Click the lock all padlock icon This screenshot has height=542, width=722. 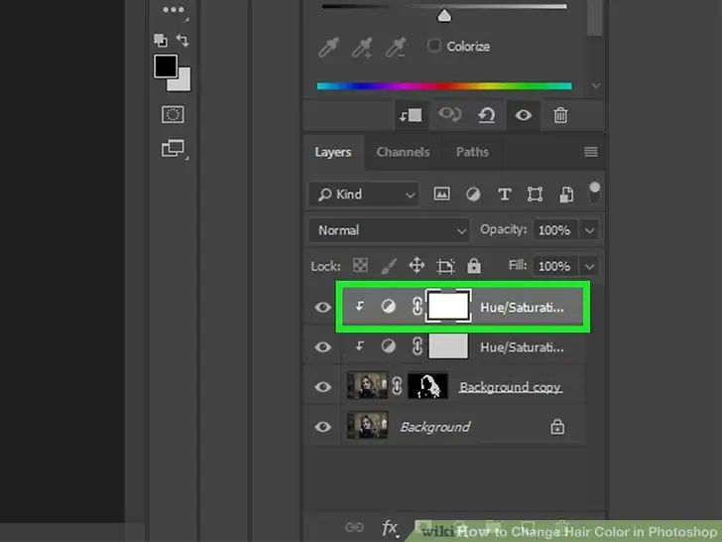[474, 266]
